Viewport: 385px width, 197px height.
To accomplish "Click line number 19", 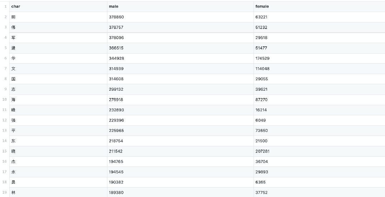I will click(x=5, y=192).
